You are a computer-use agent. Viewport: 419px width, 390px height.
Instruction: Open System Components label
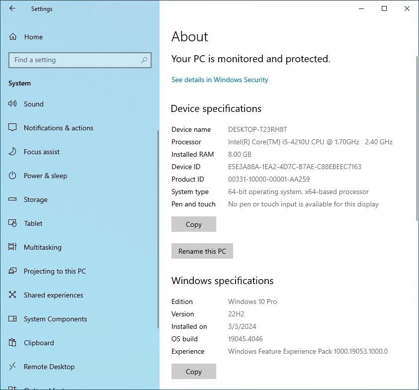click(x=55, y=319)
